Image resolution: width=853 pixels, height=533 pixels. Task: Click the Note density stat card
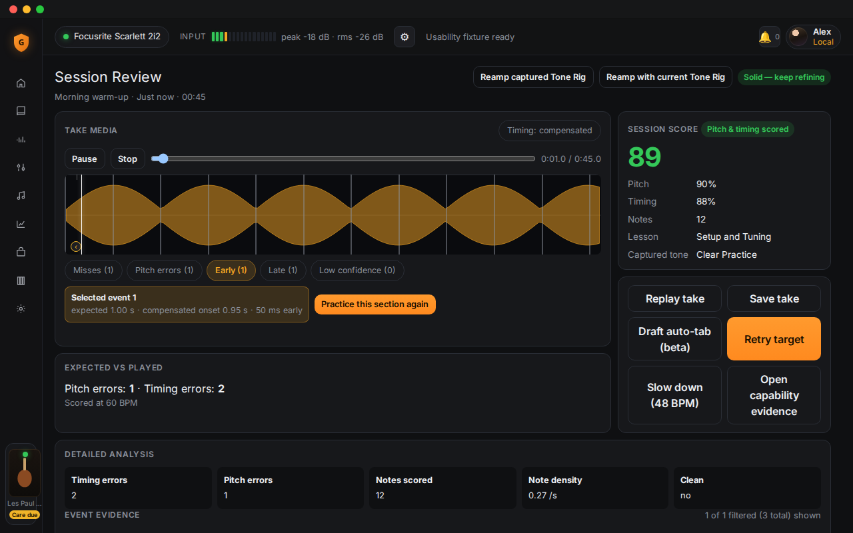pyautogui.click(x=595, y=488)
